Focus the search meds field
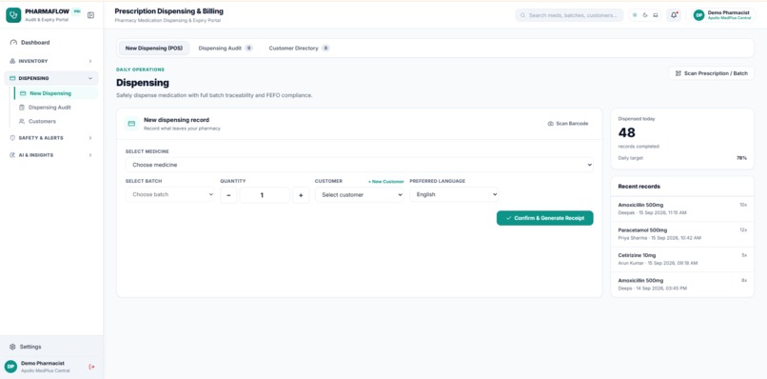The width and height of the screenshot is (767, 379). tap(569, 15)
